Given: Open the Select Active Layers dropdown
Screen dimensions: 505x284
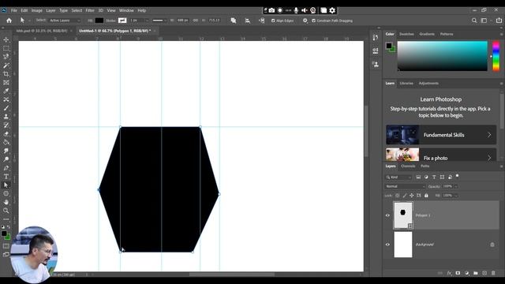Looking at the screenshot, I should click(x=65, y=21).
